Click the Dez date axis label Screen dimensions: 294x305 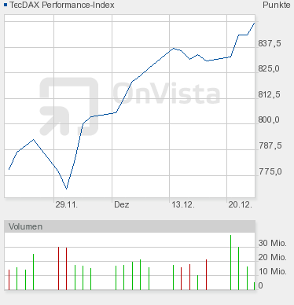122,204
